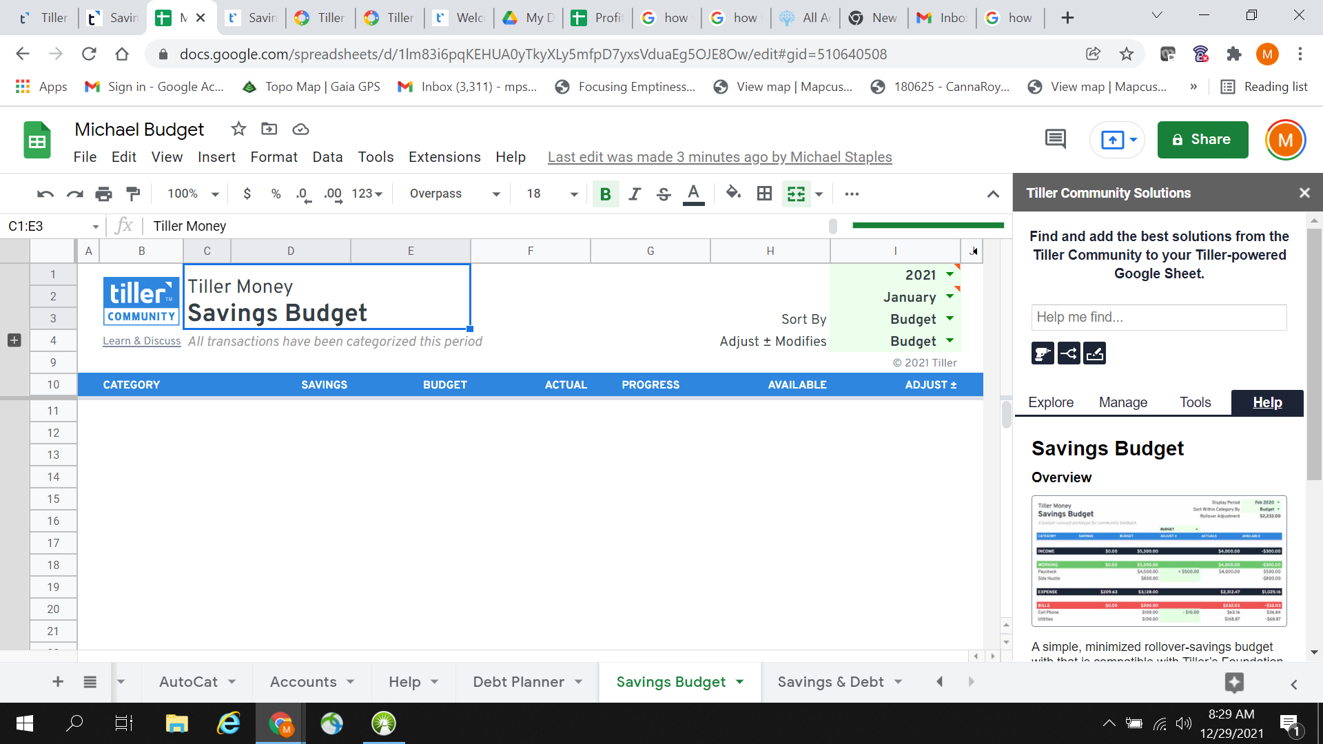Open the Learn & Discuss link
Viewport: 1323px width, 744px height.
point(141,341)
